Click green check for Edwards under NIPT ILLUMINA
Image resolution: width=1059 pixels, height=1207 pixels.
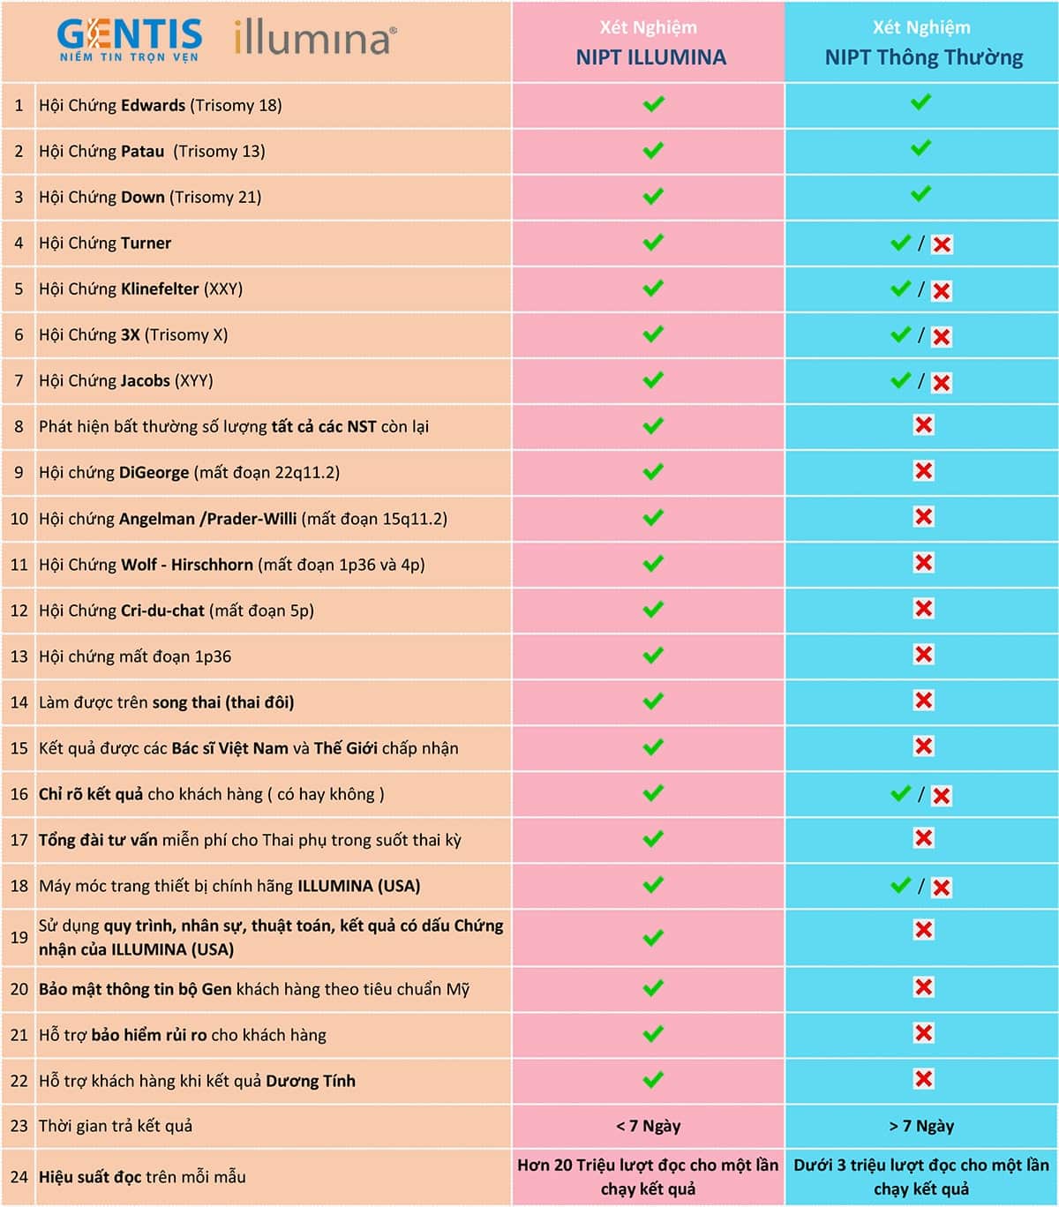pyautogui.click(x=653, y=104)
